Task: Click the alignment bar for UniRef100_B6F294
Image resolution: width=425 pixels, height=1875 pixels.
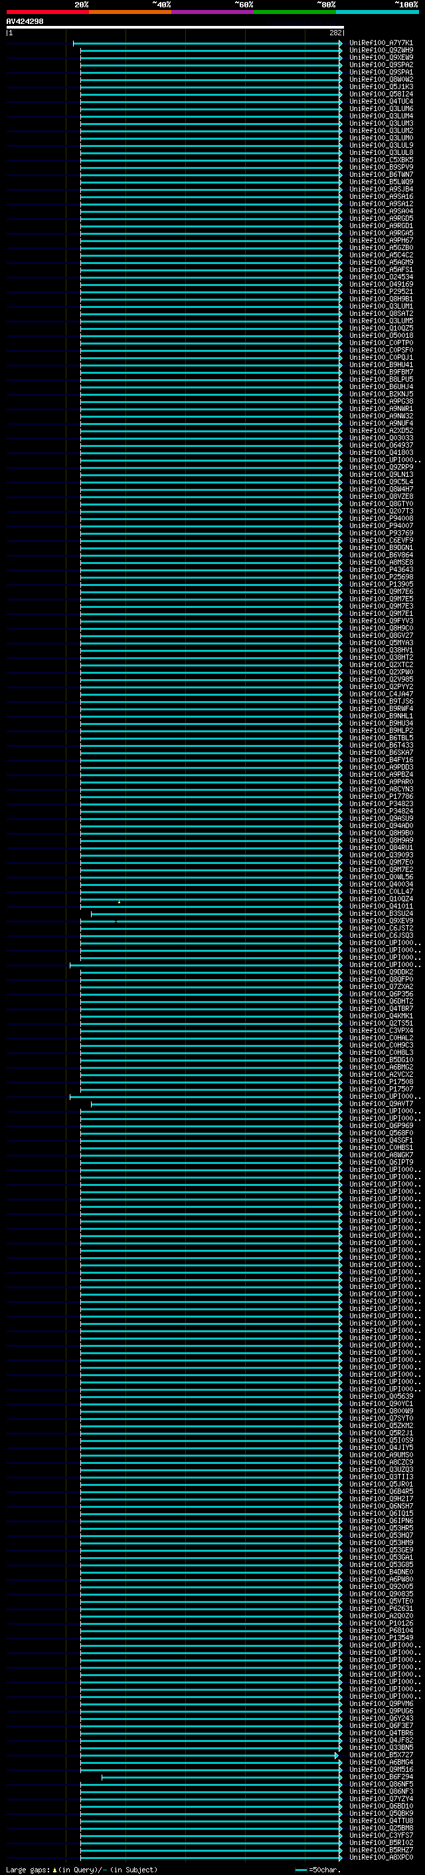Action: [222, 1777]
